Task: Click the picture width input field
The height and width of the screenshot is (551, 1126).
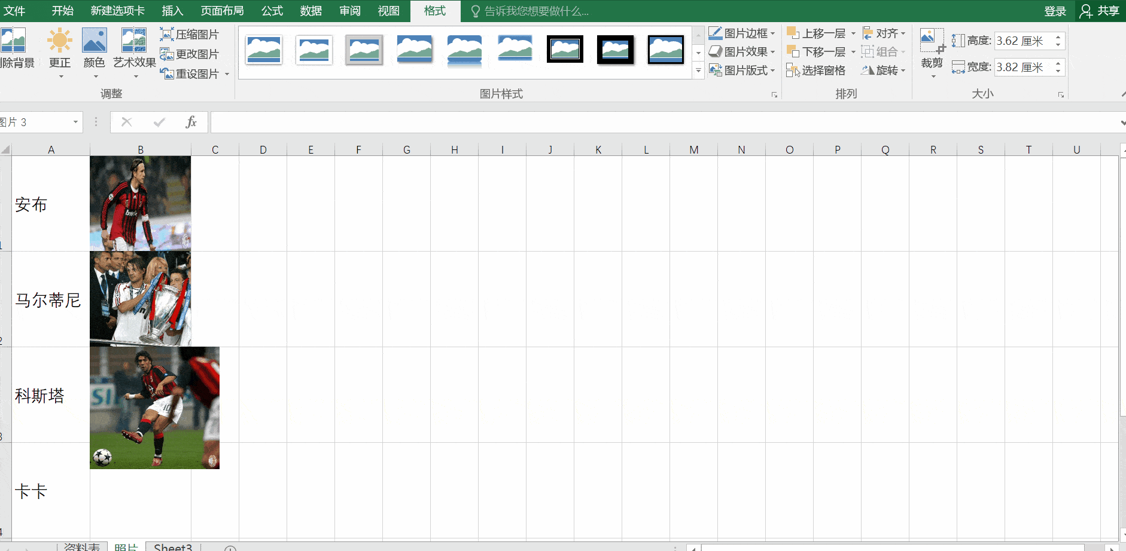Action: pos(1022,68)
